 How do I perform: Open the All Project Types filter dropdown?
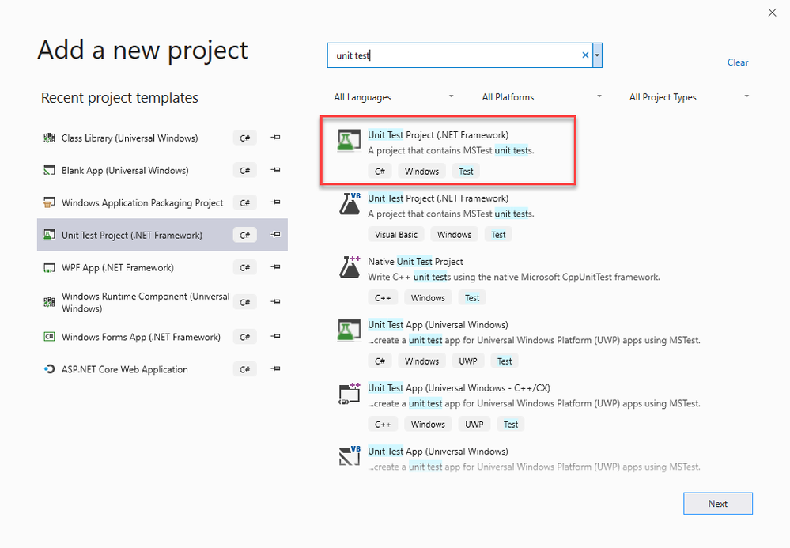689,97
